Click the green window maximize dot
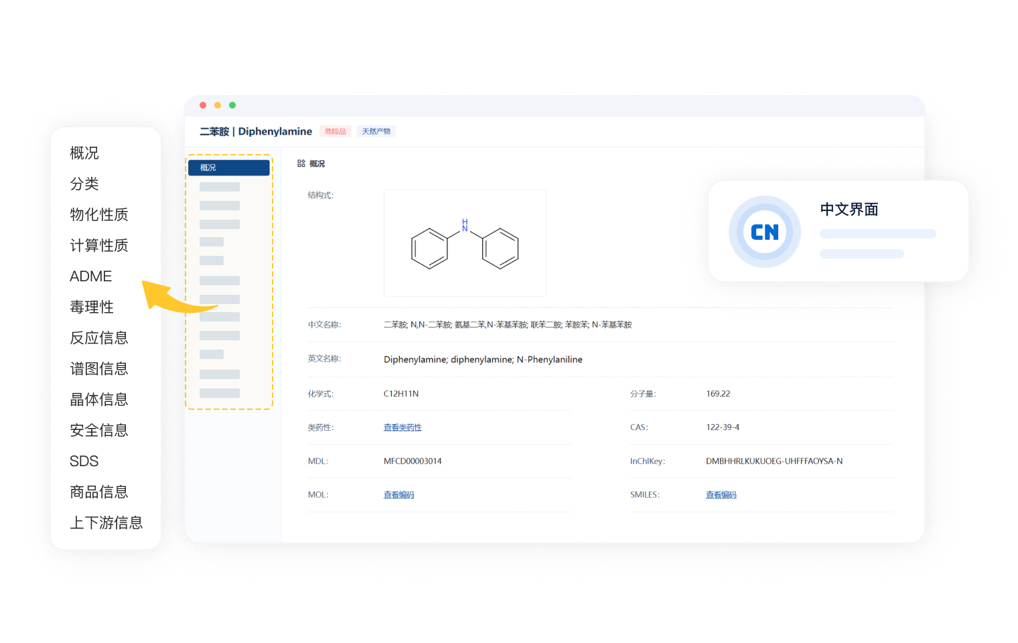This screenshot has height=643, width=1018. click(232, 105)
